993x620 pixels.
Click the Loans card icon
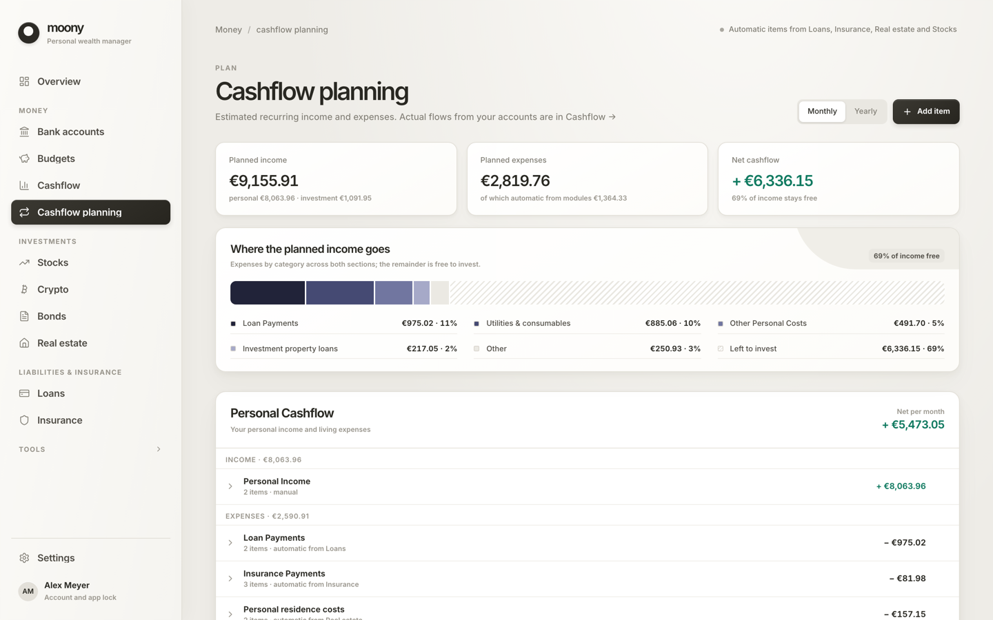(24, 393)
